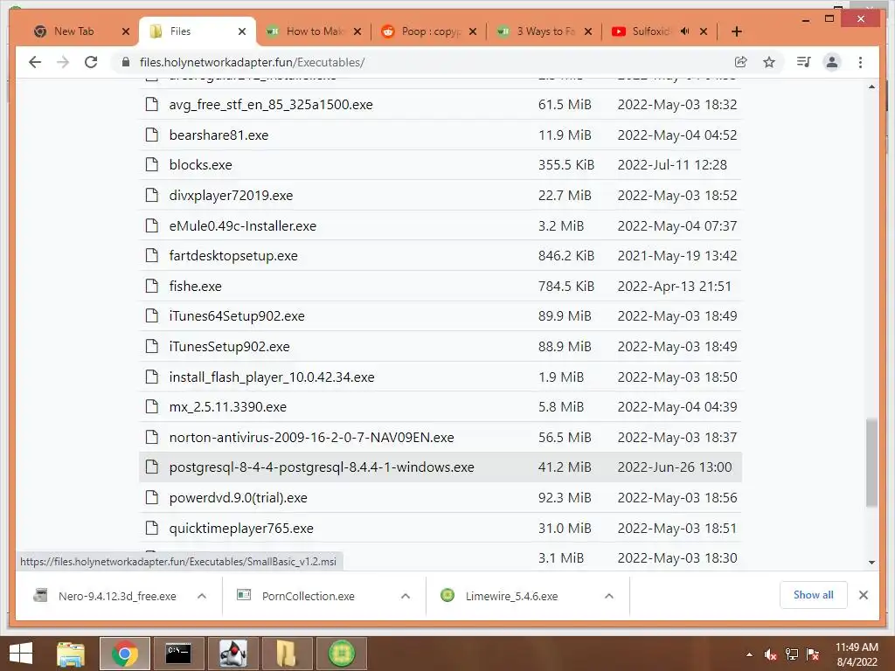Image resolution: width=895 pixels, height=671 pixels.
Task: Open fishe.exe file link
Action: [195, 286]
